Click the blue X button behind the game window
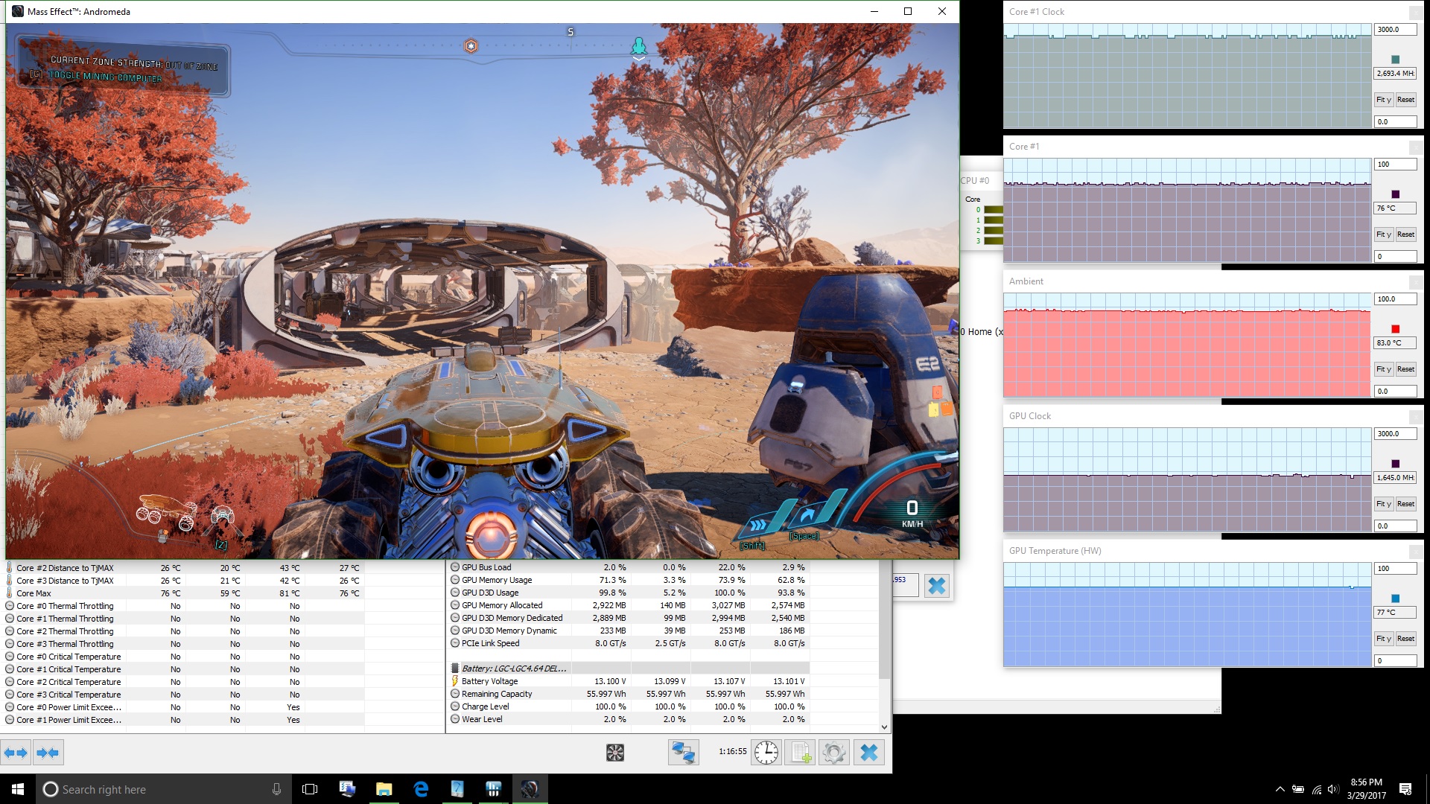This screenshot has height=804, width=1430. [936, 586]
